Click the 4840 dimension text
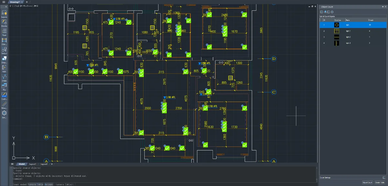The image size is (388, 186). pos(261,127)
